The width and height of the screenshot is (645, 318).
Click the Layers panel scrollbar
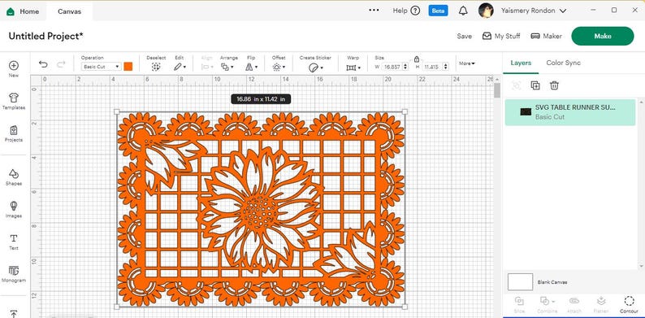(x=641, y=184)
